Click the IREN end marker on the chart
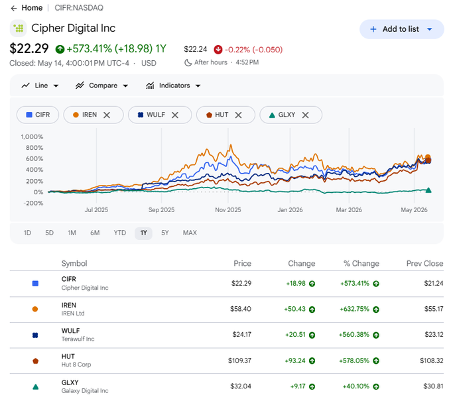 coord(428,157)
